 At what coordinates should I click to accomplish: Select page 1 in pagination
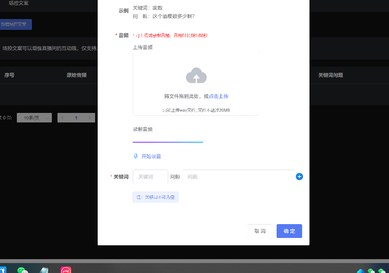click(76, 118)
